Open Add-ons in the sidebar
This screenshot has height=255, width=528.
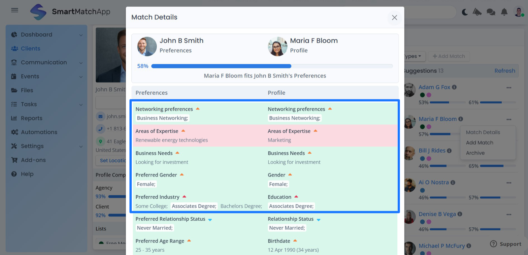[33, 160]
